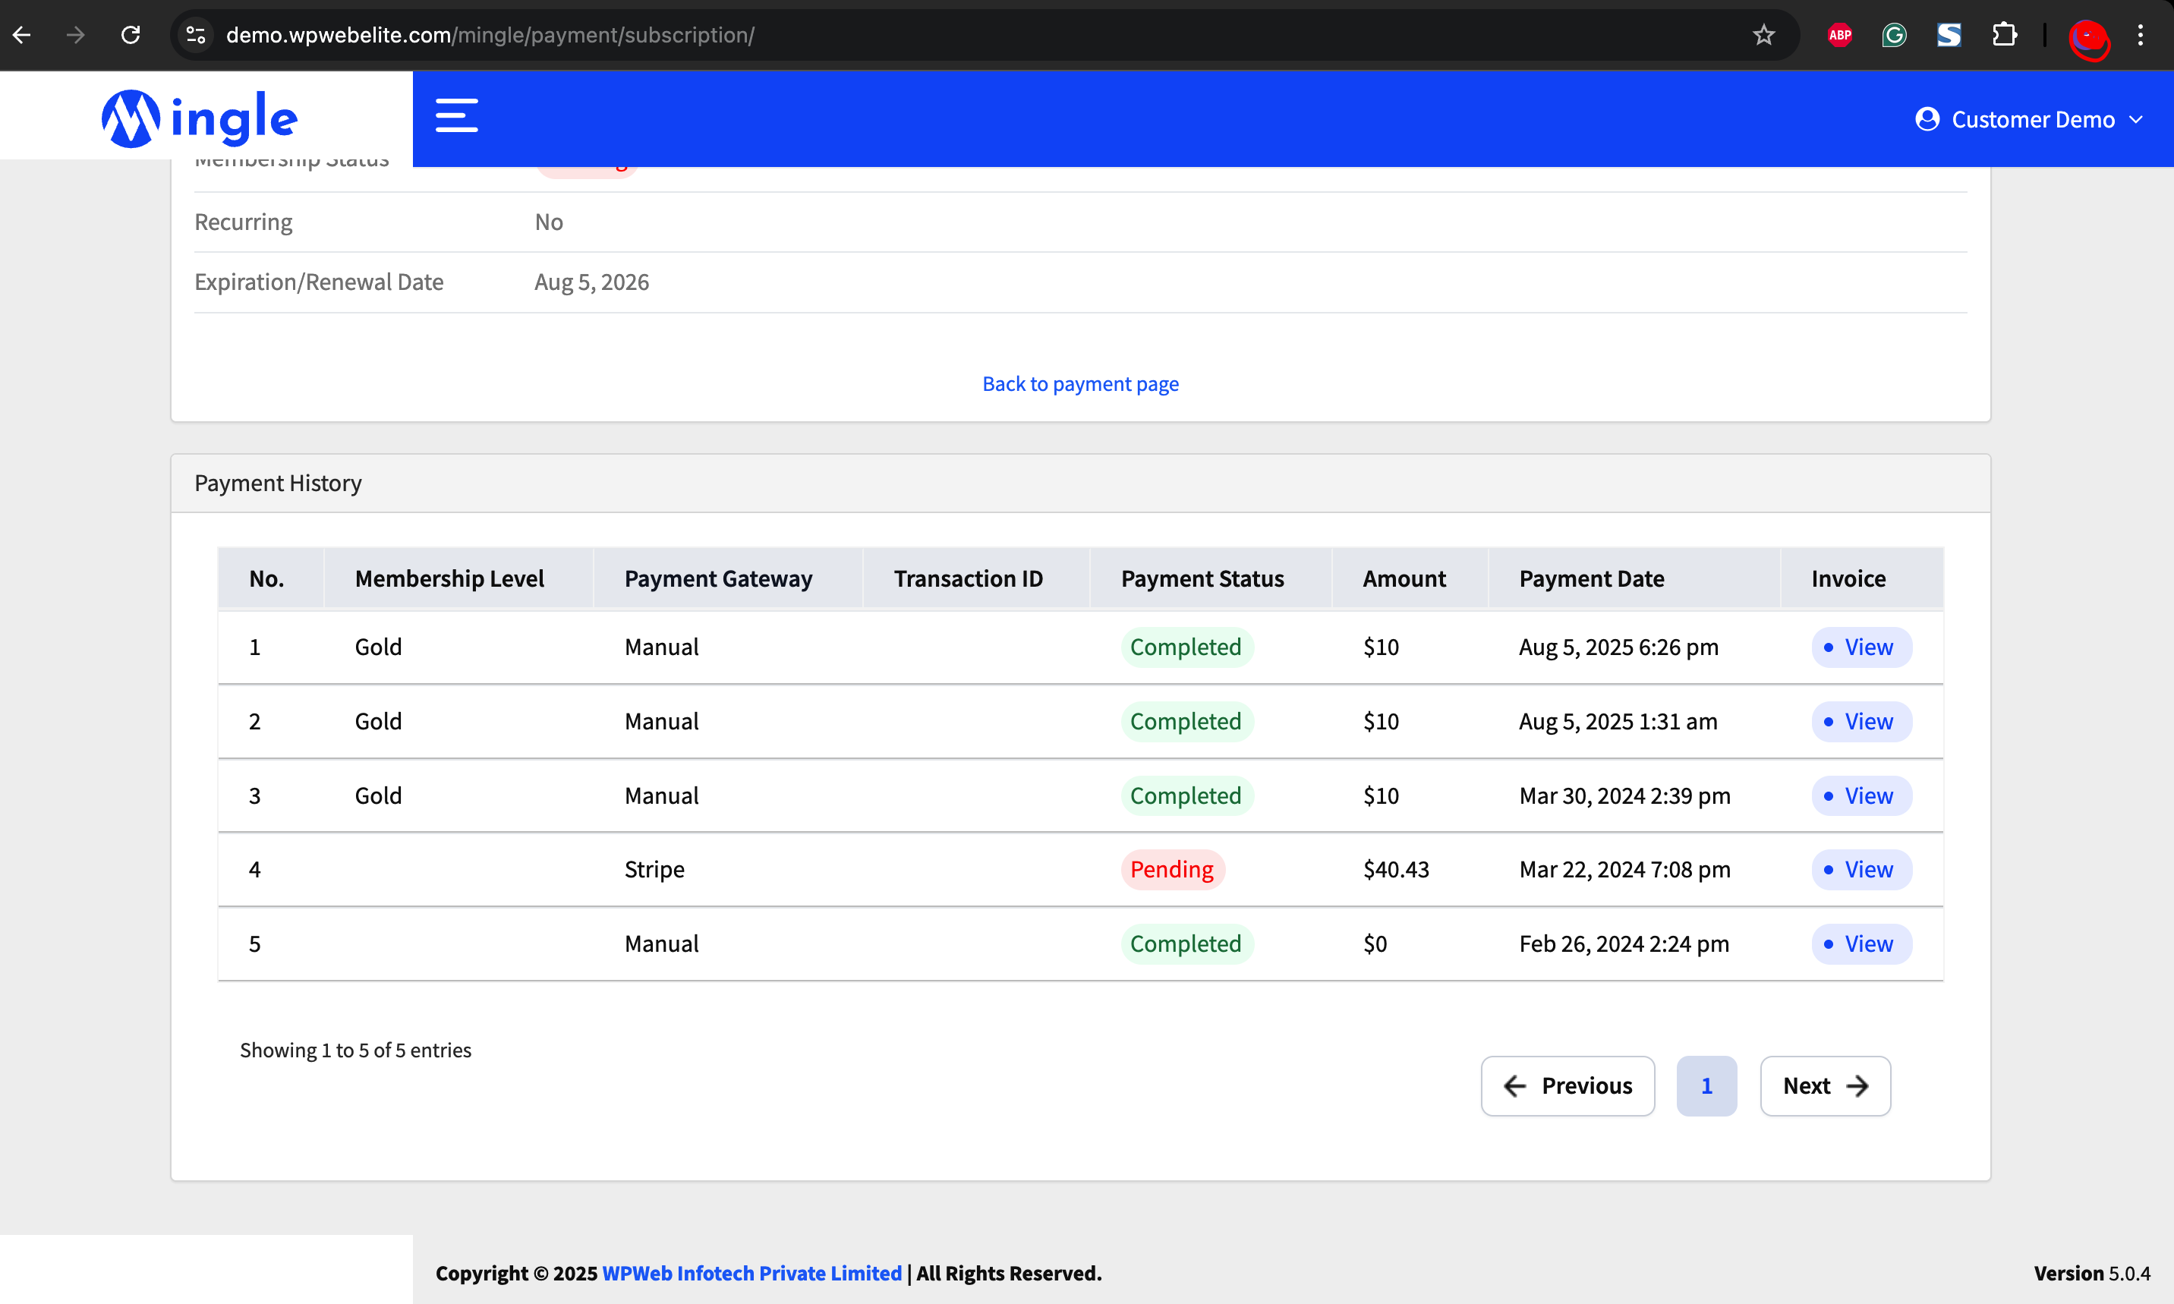Screen dimensions: 2174x1304
Task: Go to Previous page of payment history
Action: pyautogui.click(x=1567, y=1086)
